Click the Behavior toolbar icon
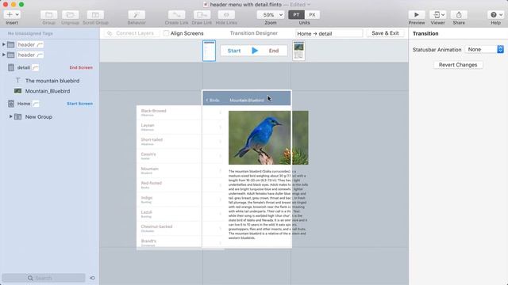Viewport: 508px width, 285px height. tap(137, 15)
